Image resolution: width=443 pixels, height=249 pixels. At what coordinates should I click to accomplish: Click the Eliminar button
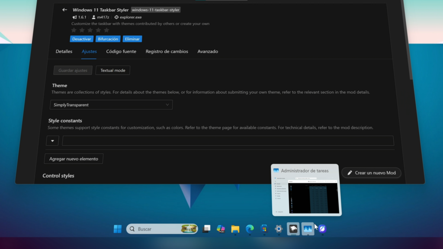click(132, 39)
